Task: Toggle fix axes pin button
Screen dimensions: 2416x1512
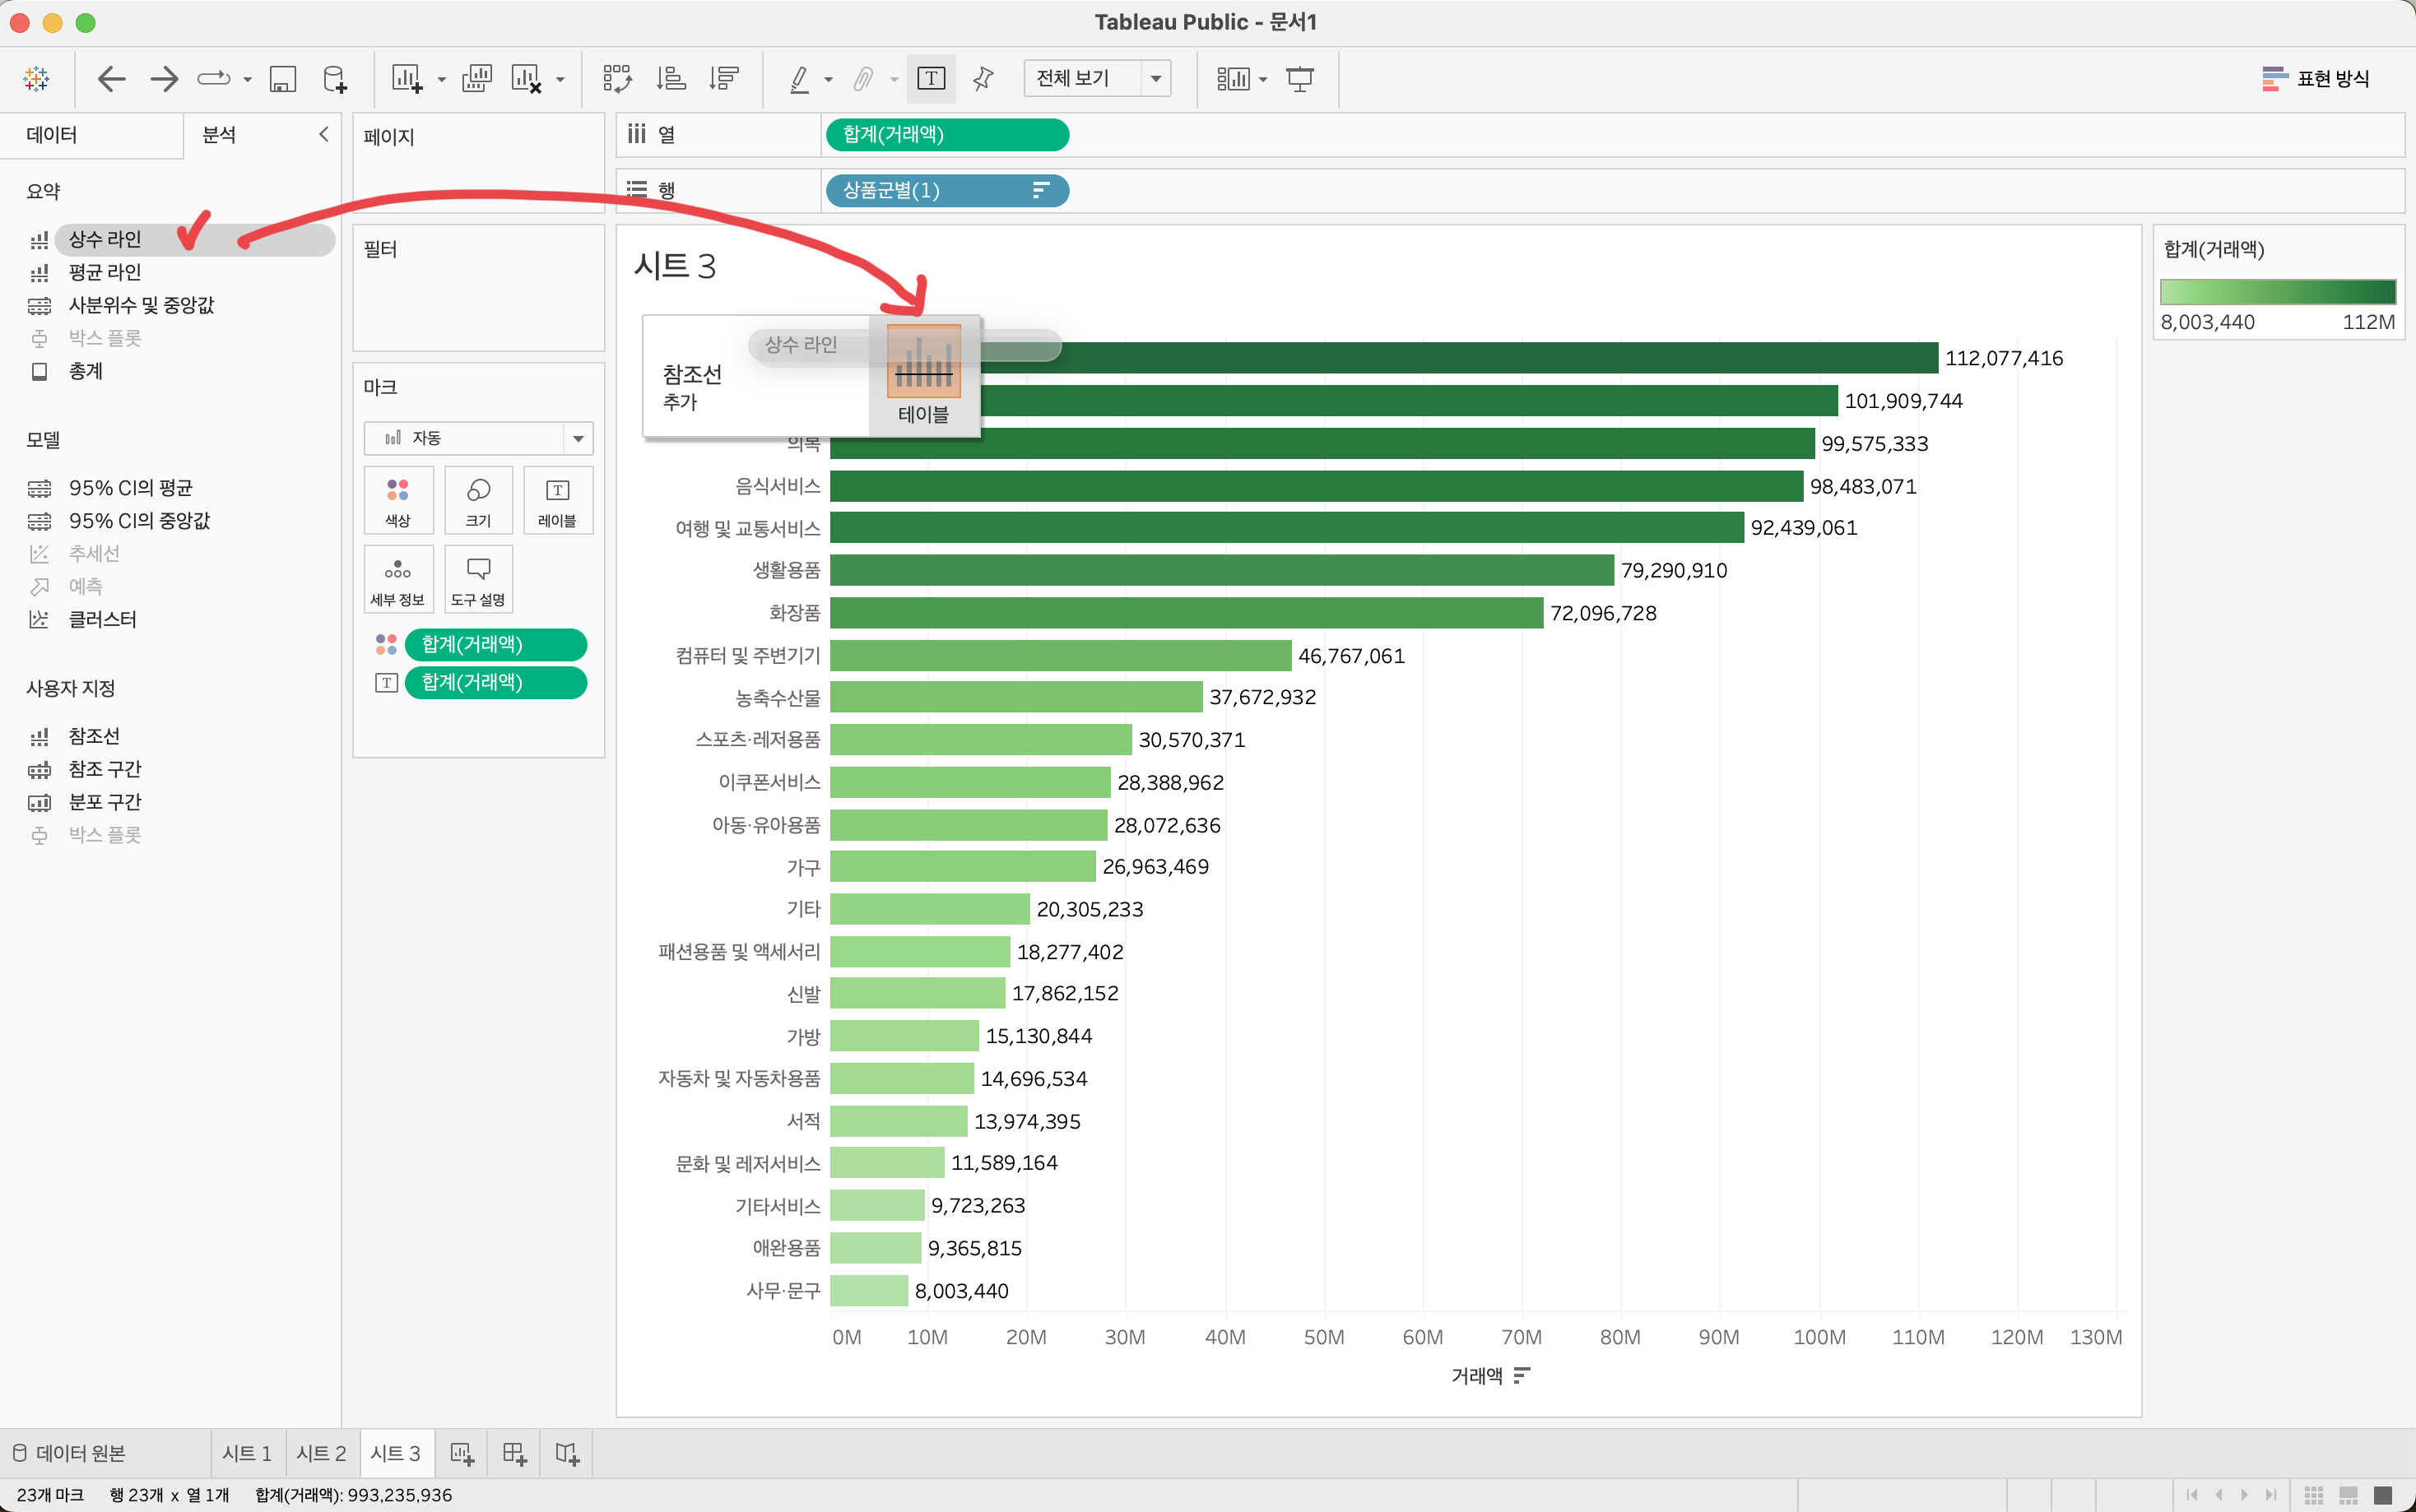Action: point(983,78)
